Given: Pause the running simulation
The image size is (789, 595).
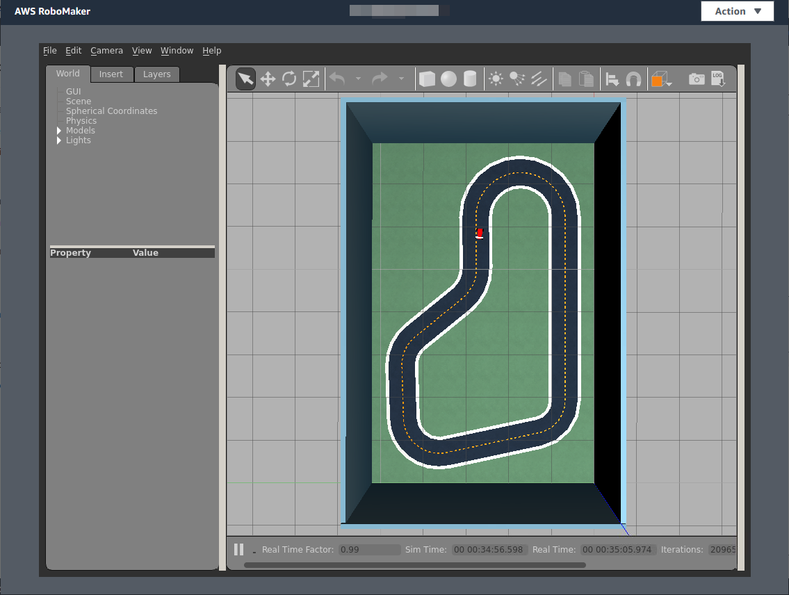Looking at the screenshot, I should pos(238,549).
